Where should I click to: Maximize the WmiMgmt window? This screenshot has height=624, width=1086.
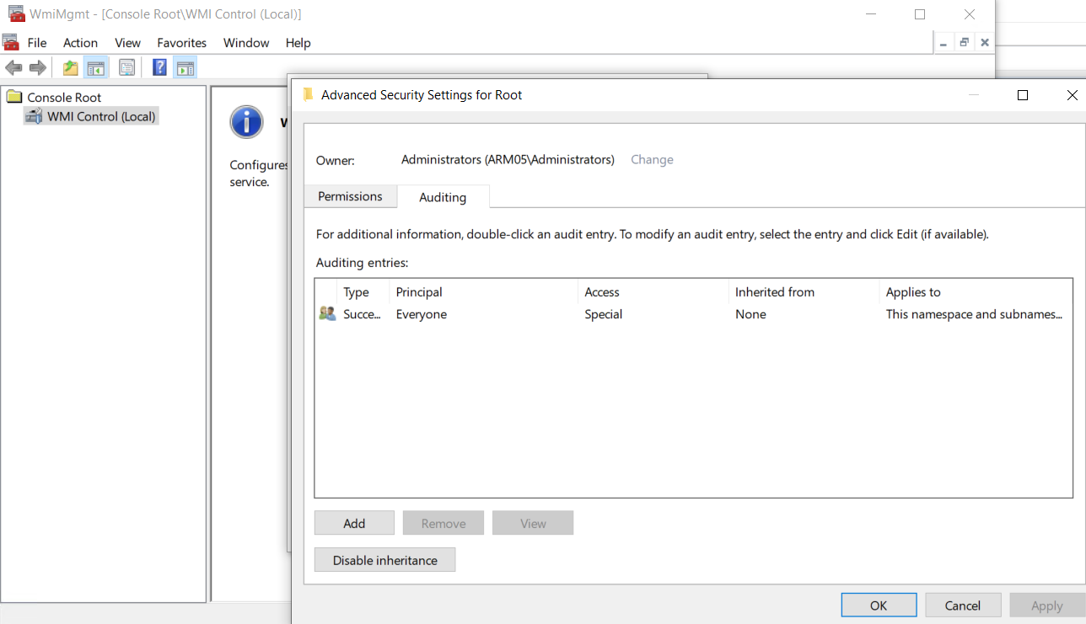[920, 14]
